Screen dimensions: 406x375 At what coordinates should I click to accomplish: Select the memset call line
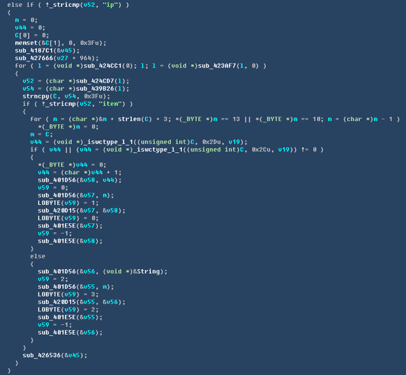(x=61, y=43)
